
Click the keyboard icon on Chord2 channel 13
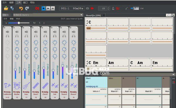click(45, 86)
